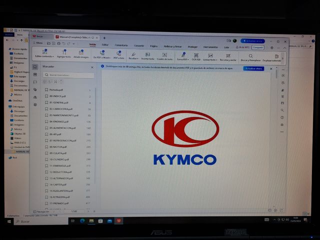Open the Página ribbon tab
This screenshot has height=240, width=320.
(x=153, y=46)
